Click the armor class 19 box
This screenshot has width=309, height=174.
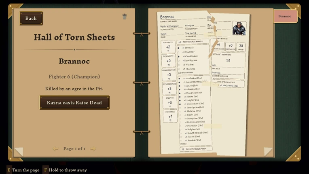point(218,47)
